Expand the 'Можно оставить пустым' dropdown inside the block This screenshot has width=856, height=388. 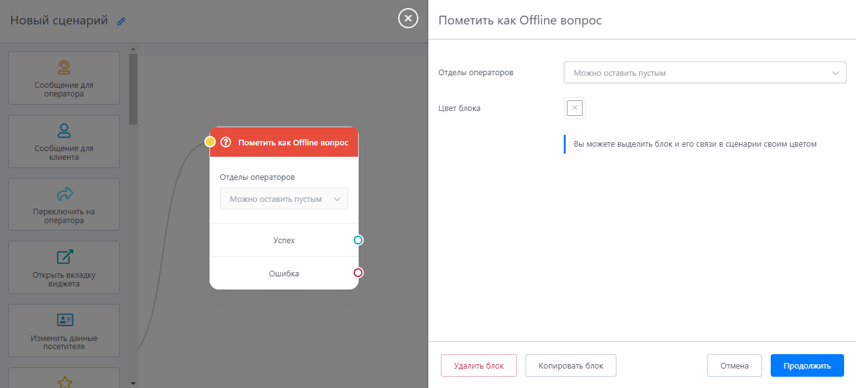283,199
